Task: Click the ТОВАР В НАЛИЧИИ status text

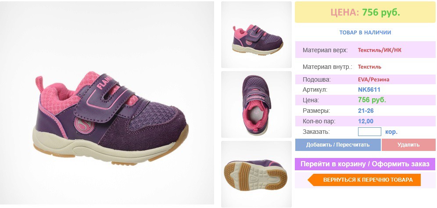Action: coord(365,32)
